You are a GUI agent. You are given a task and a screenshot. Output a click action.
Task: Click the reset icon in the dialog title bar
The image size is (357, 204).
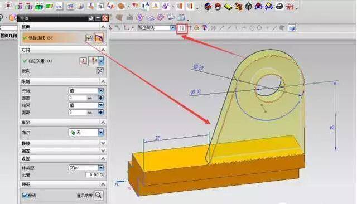point(91,18)
